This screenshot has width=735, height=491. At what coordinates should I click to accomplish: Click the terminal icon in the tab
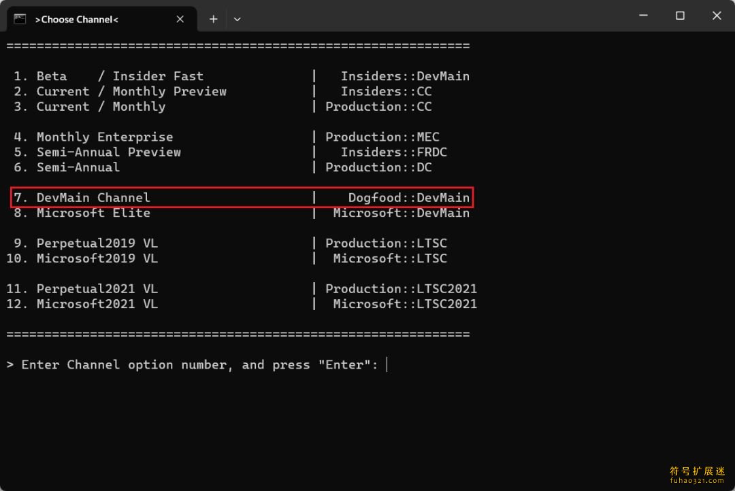20,19
